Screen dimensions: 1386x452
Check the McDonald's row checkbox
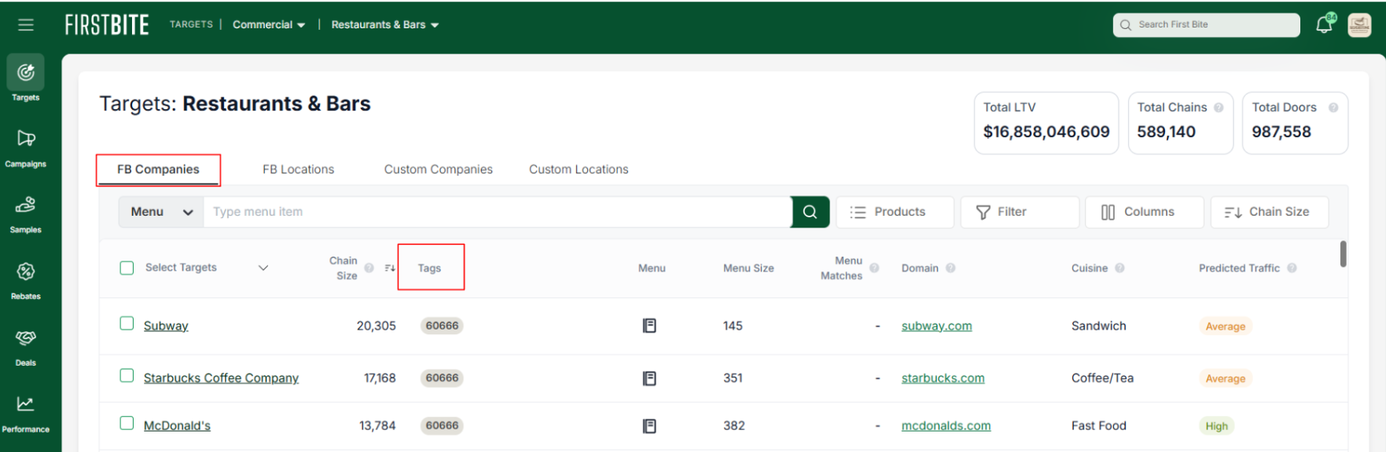click(x=127, y=423)
